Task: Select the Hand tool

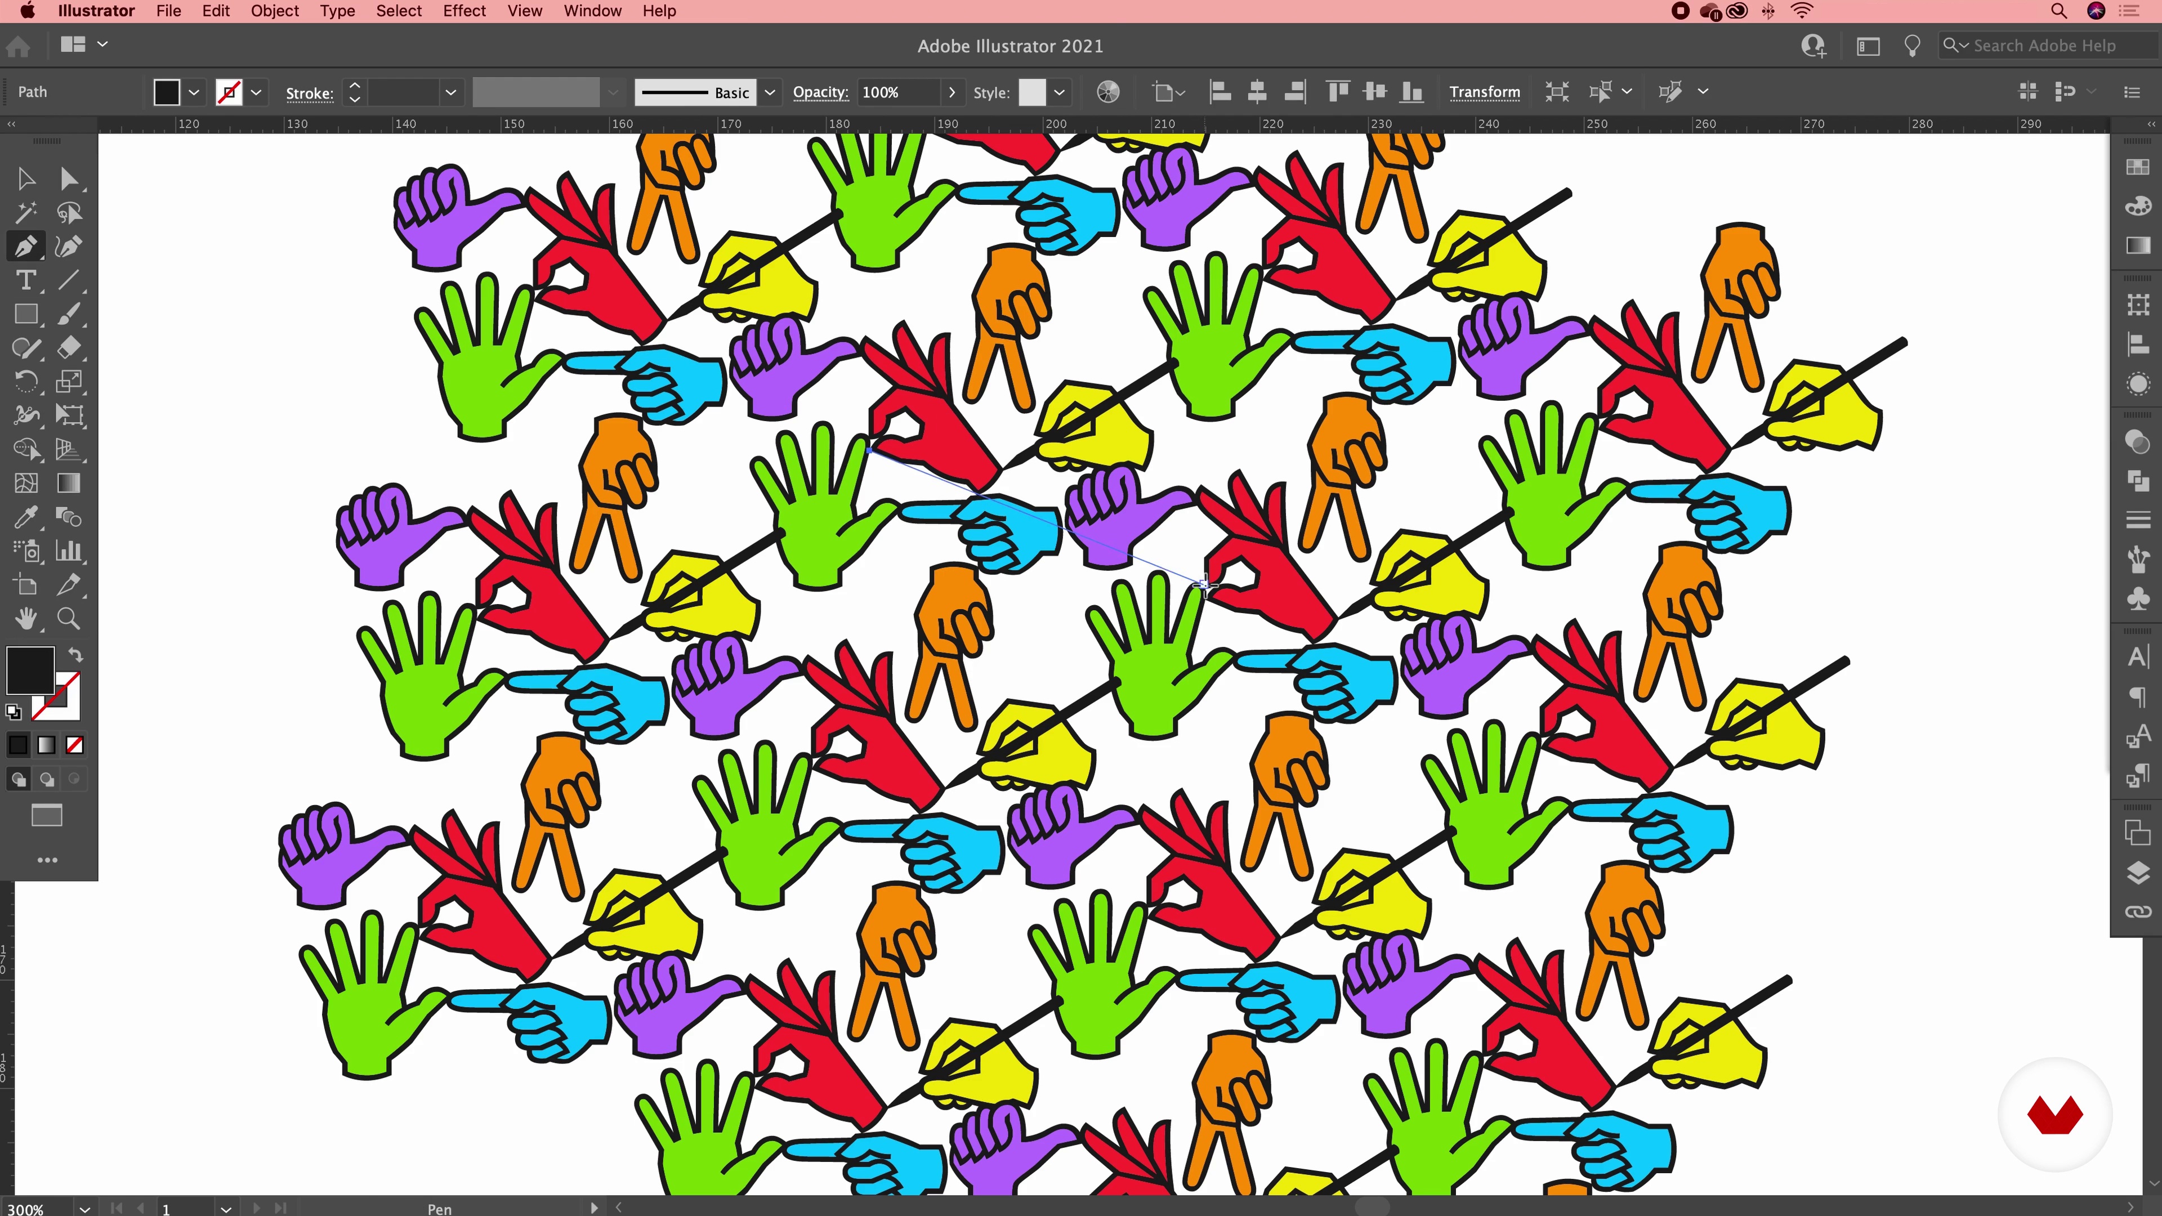Action: (26, 619)
